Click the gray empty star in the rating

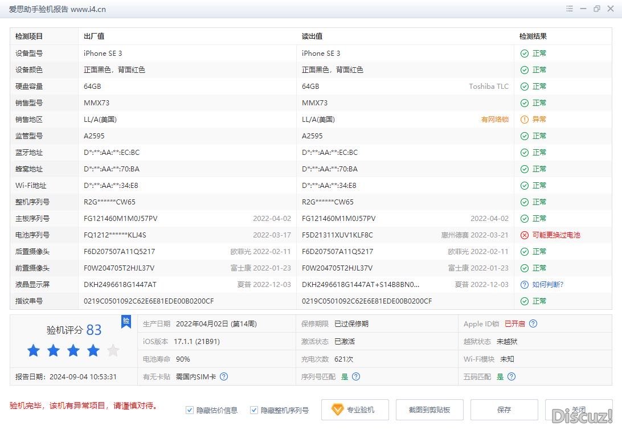point(113,351)
